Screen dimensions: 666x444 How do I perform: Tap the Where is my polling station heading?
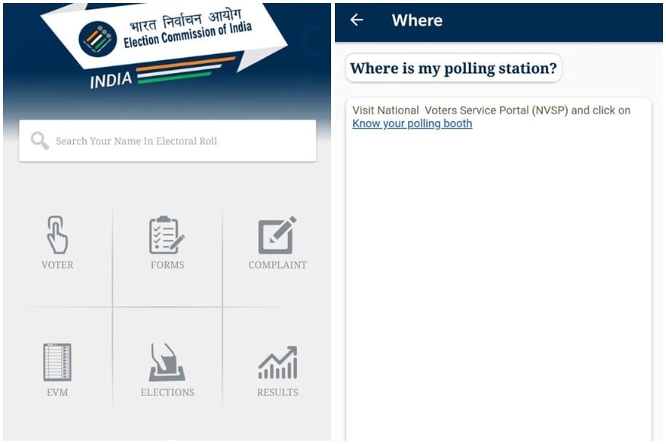pos(453,68)
